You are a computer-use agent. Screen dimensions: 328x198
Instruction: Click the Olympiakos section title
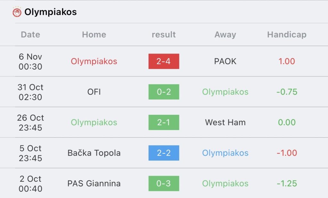pyautogui.click(x=51, y=12)
